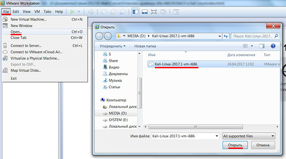
Task: Sort by Имя column header
Action: (x=152, y=55)
